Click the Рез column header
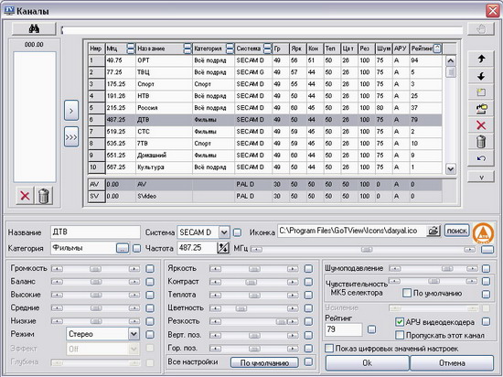 tap(367, 48)
